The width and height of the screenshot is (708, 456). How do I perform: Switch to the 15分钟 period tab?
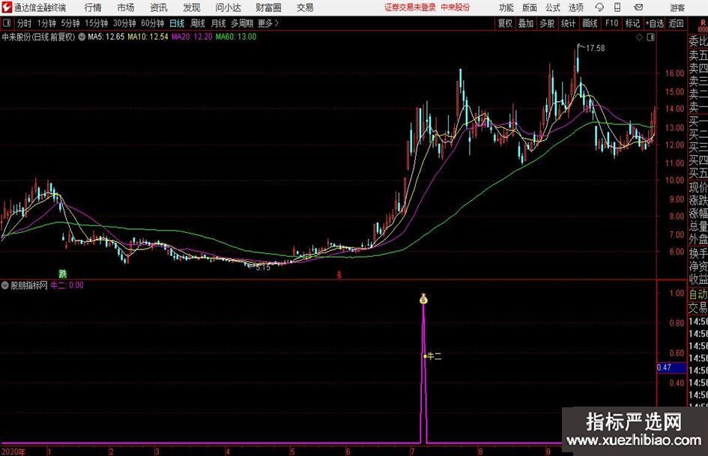tap(97, 23)
